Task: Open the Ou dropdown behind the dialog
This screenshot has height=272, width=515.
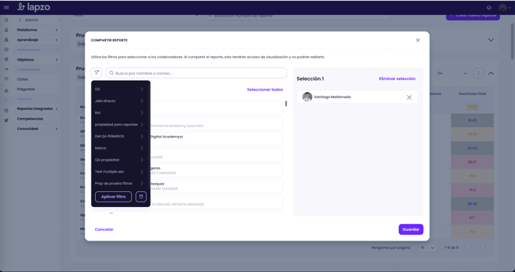Action: click(x=452, y=73)
